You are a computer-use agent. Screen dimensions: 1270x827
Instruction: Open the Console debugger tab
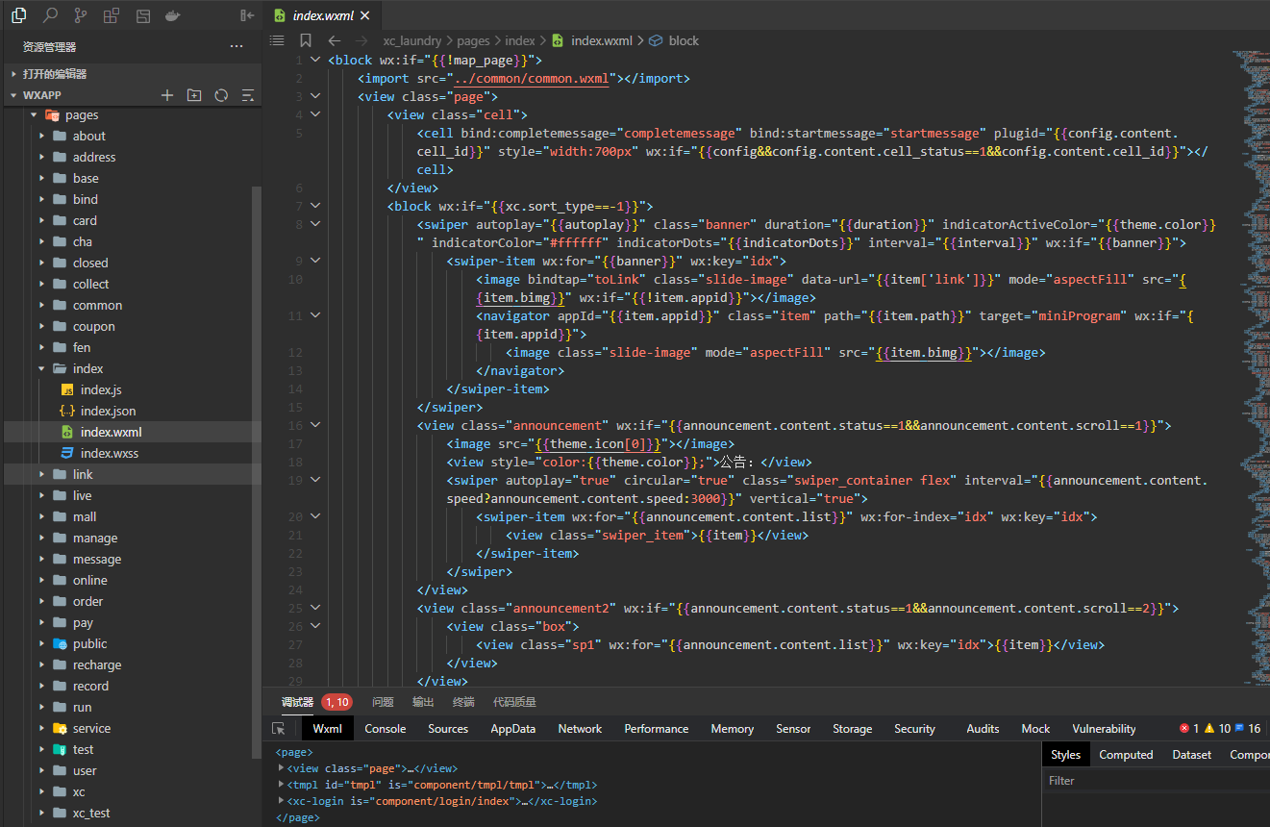coord(386,729)
